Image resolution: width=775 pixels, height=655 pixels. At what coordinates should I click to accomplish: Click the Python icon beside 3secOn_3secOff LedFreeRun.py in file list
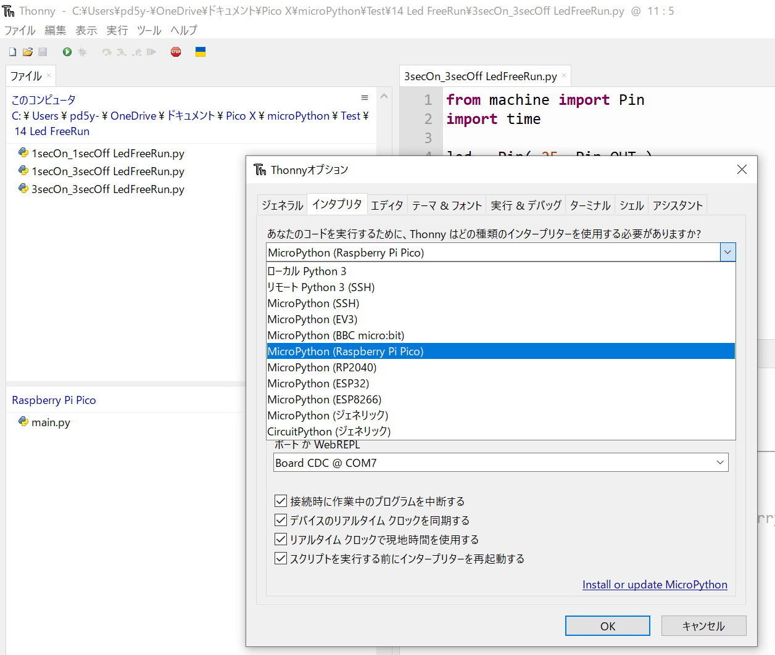pos(23,189)
